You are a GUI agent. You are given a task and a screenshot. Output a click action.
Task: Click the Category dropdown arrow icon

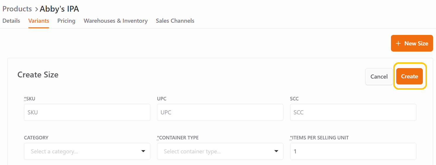(143, 151)
